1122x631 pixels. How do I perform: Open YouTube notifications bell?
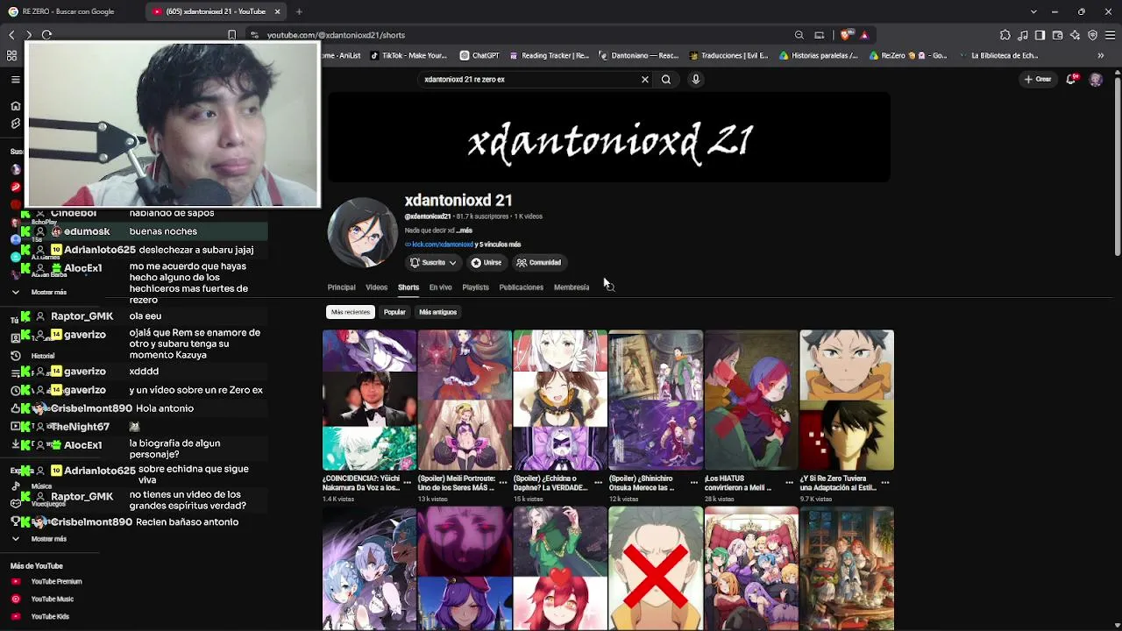(x=1071, y=79)
